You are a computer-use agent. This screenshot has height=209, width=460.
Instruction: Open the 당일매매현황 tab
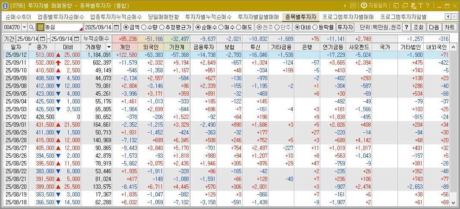(x=163, y=17)
